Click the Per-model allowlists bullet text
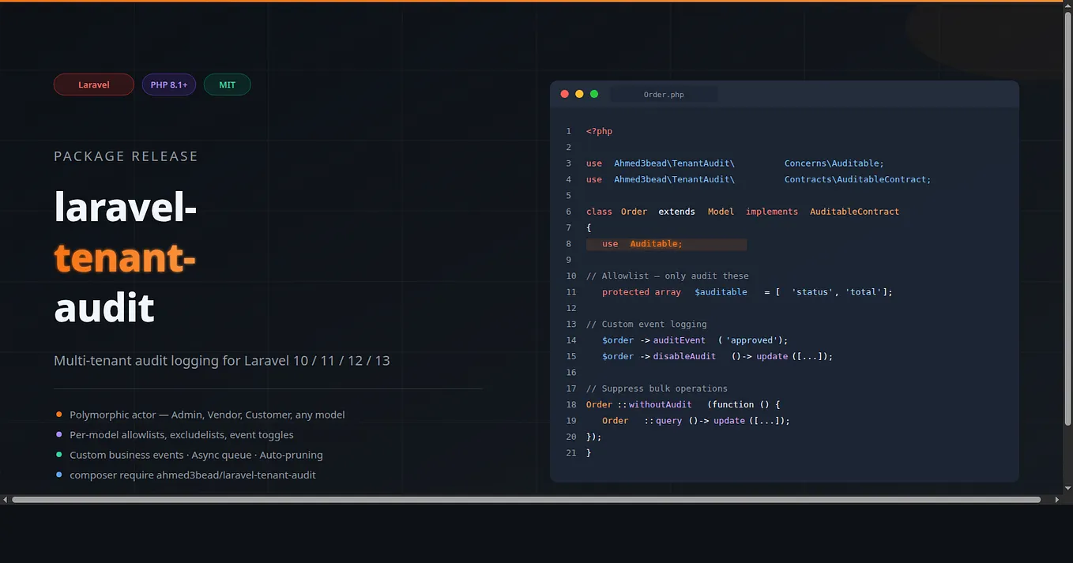1073x563 pixels. click(x=182, y=435)
